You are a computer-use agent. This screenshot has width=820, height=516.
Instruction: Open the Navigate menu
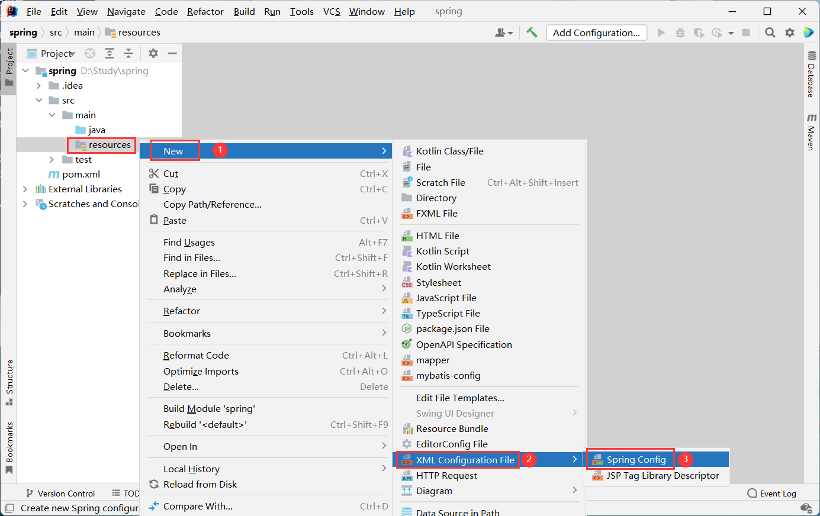pos(126,11)
